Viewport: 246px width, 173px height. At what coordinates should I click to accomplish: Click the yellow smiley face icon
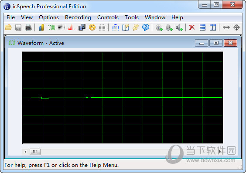(x=92, y=27)
